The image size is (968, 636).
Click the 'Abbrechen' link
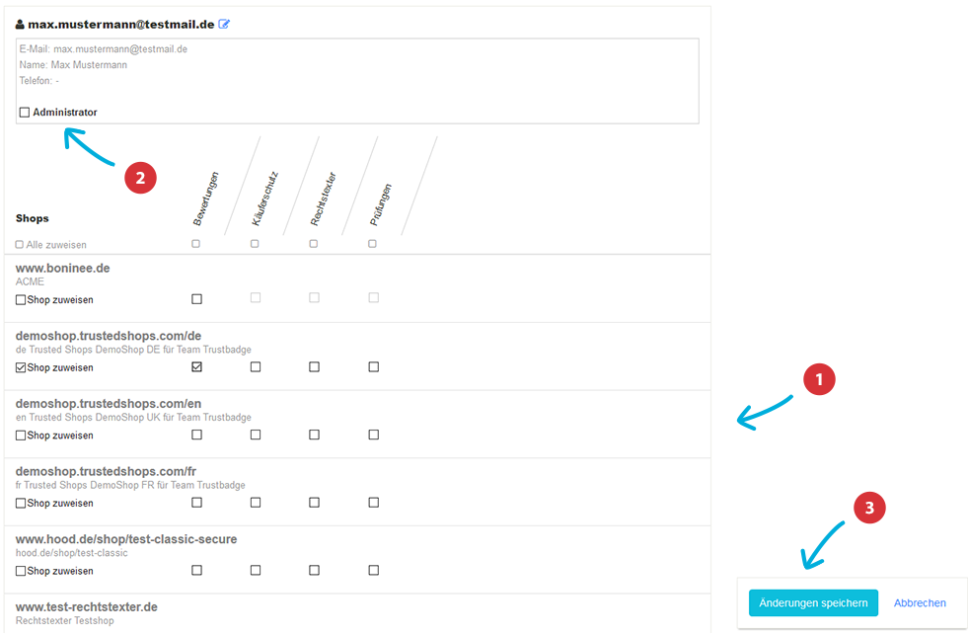tap(920, 603)
